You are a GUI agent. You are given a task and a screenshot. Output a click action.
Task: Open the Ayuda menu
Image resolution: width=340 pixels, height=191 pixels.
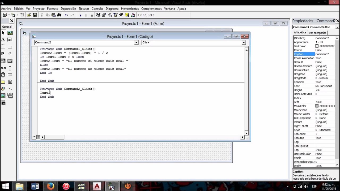[182, 8]
